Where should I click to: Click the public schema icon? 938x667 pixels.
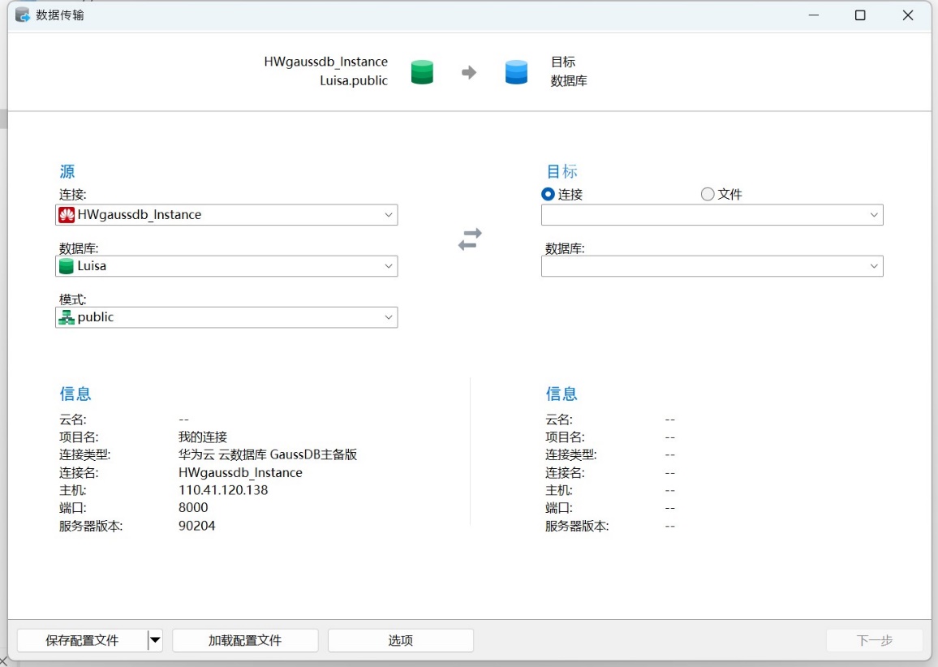pyautogui.click(x=67, y=317)
